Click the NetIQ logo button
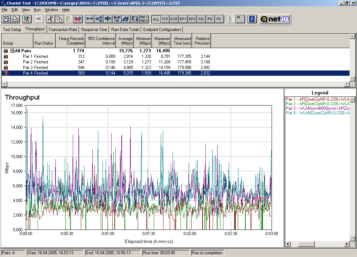Screen dimensions: 357x257 275,19
